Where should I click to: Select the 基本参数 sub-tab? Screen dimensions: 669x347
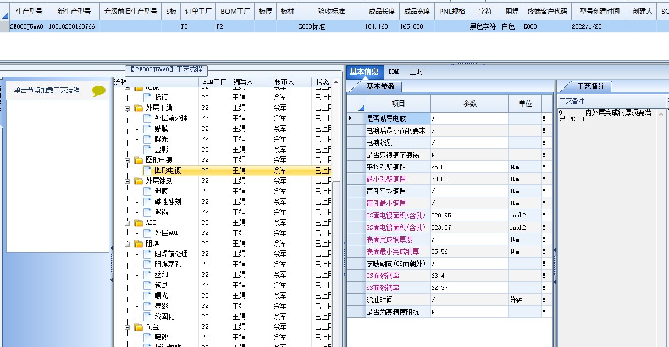point(380,87)
